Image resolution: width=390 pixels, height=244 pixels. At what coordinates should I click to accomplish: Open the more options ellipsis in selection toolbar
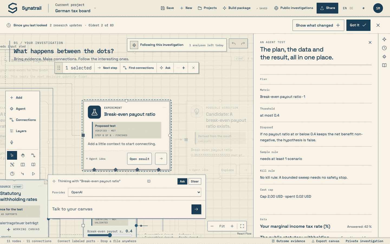point(178,68)
